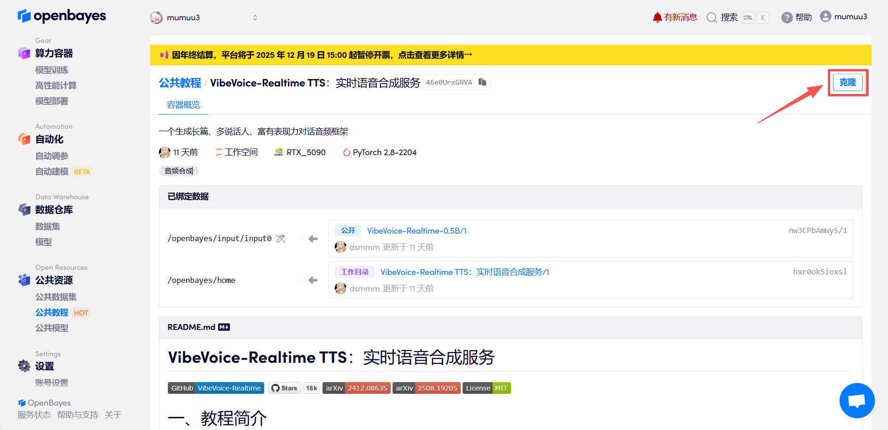Screen dimensions: 888x430
Task: Click the 工作目录 badge
Action: [354, 272]
